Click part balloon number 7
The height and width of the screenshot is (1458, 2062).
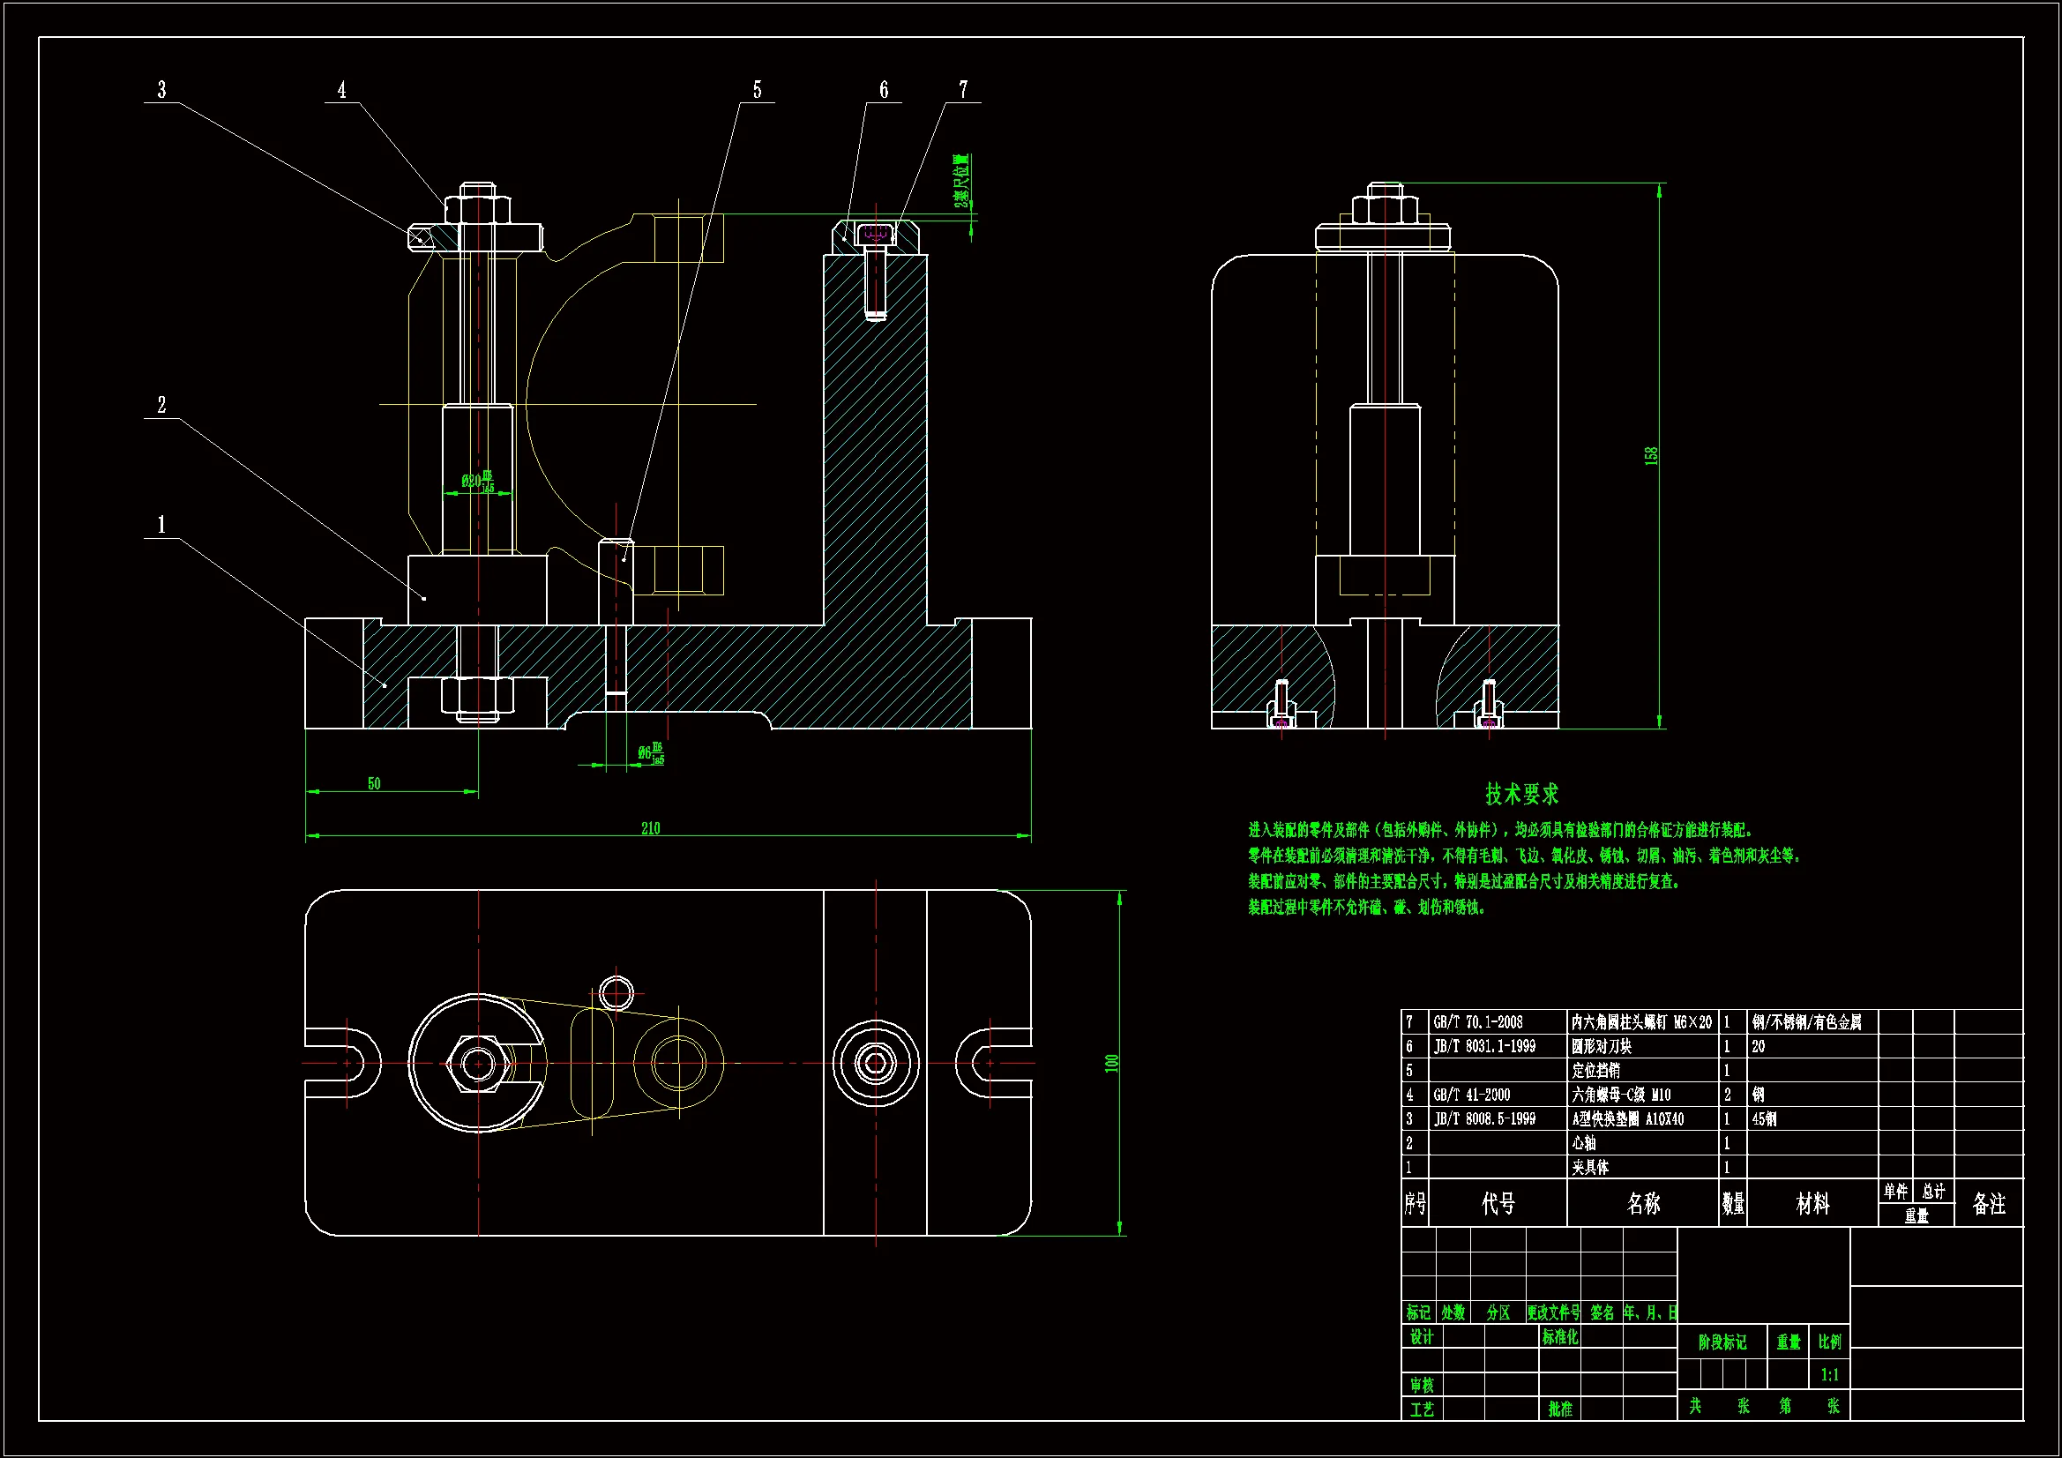(963, 90)
